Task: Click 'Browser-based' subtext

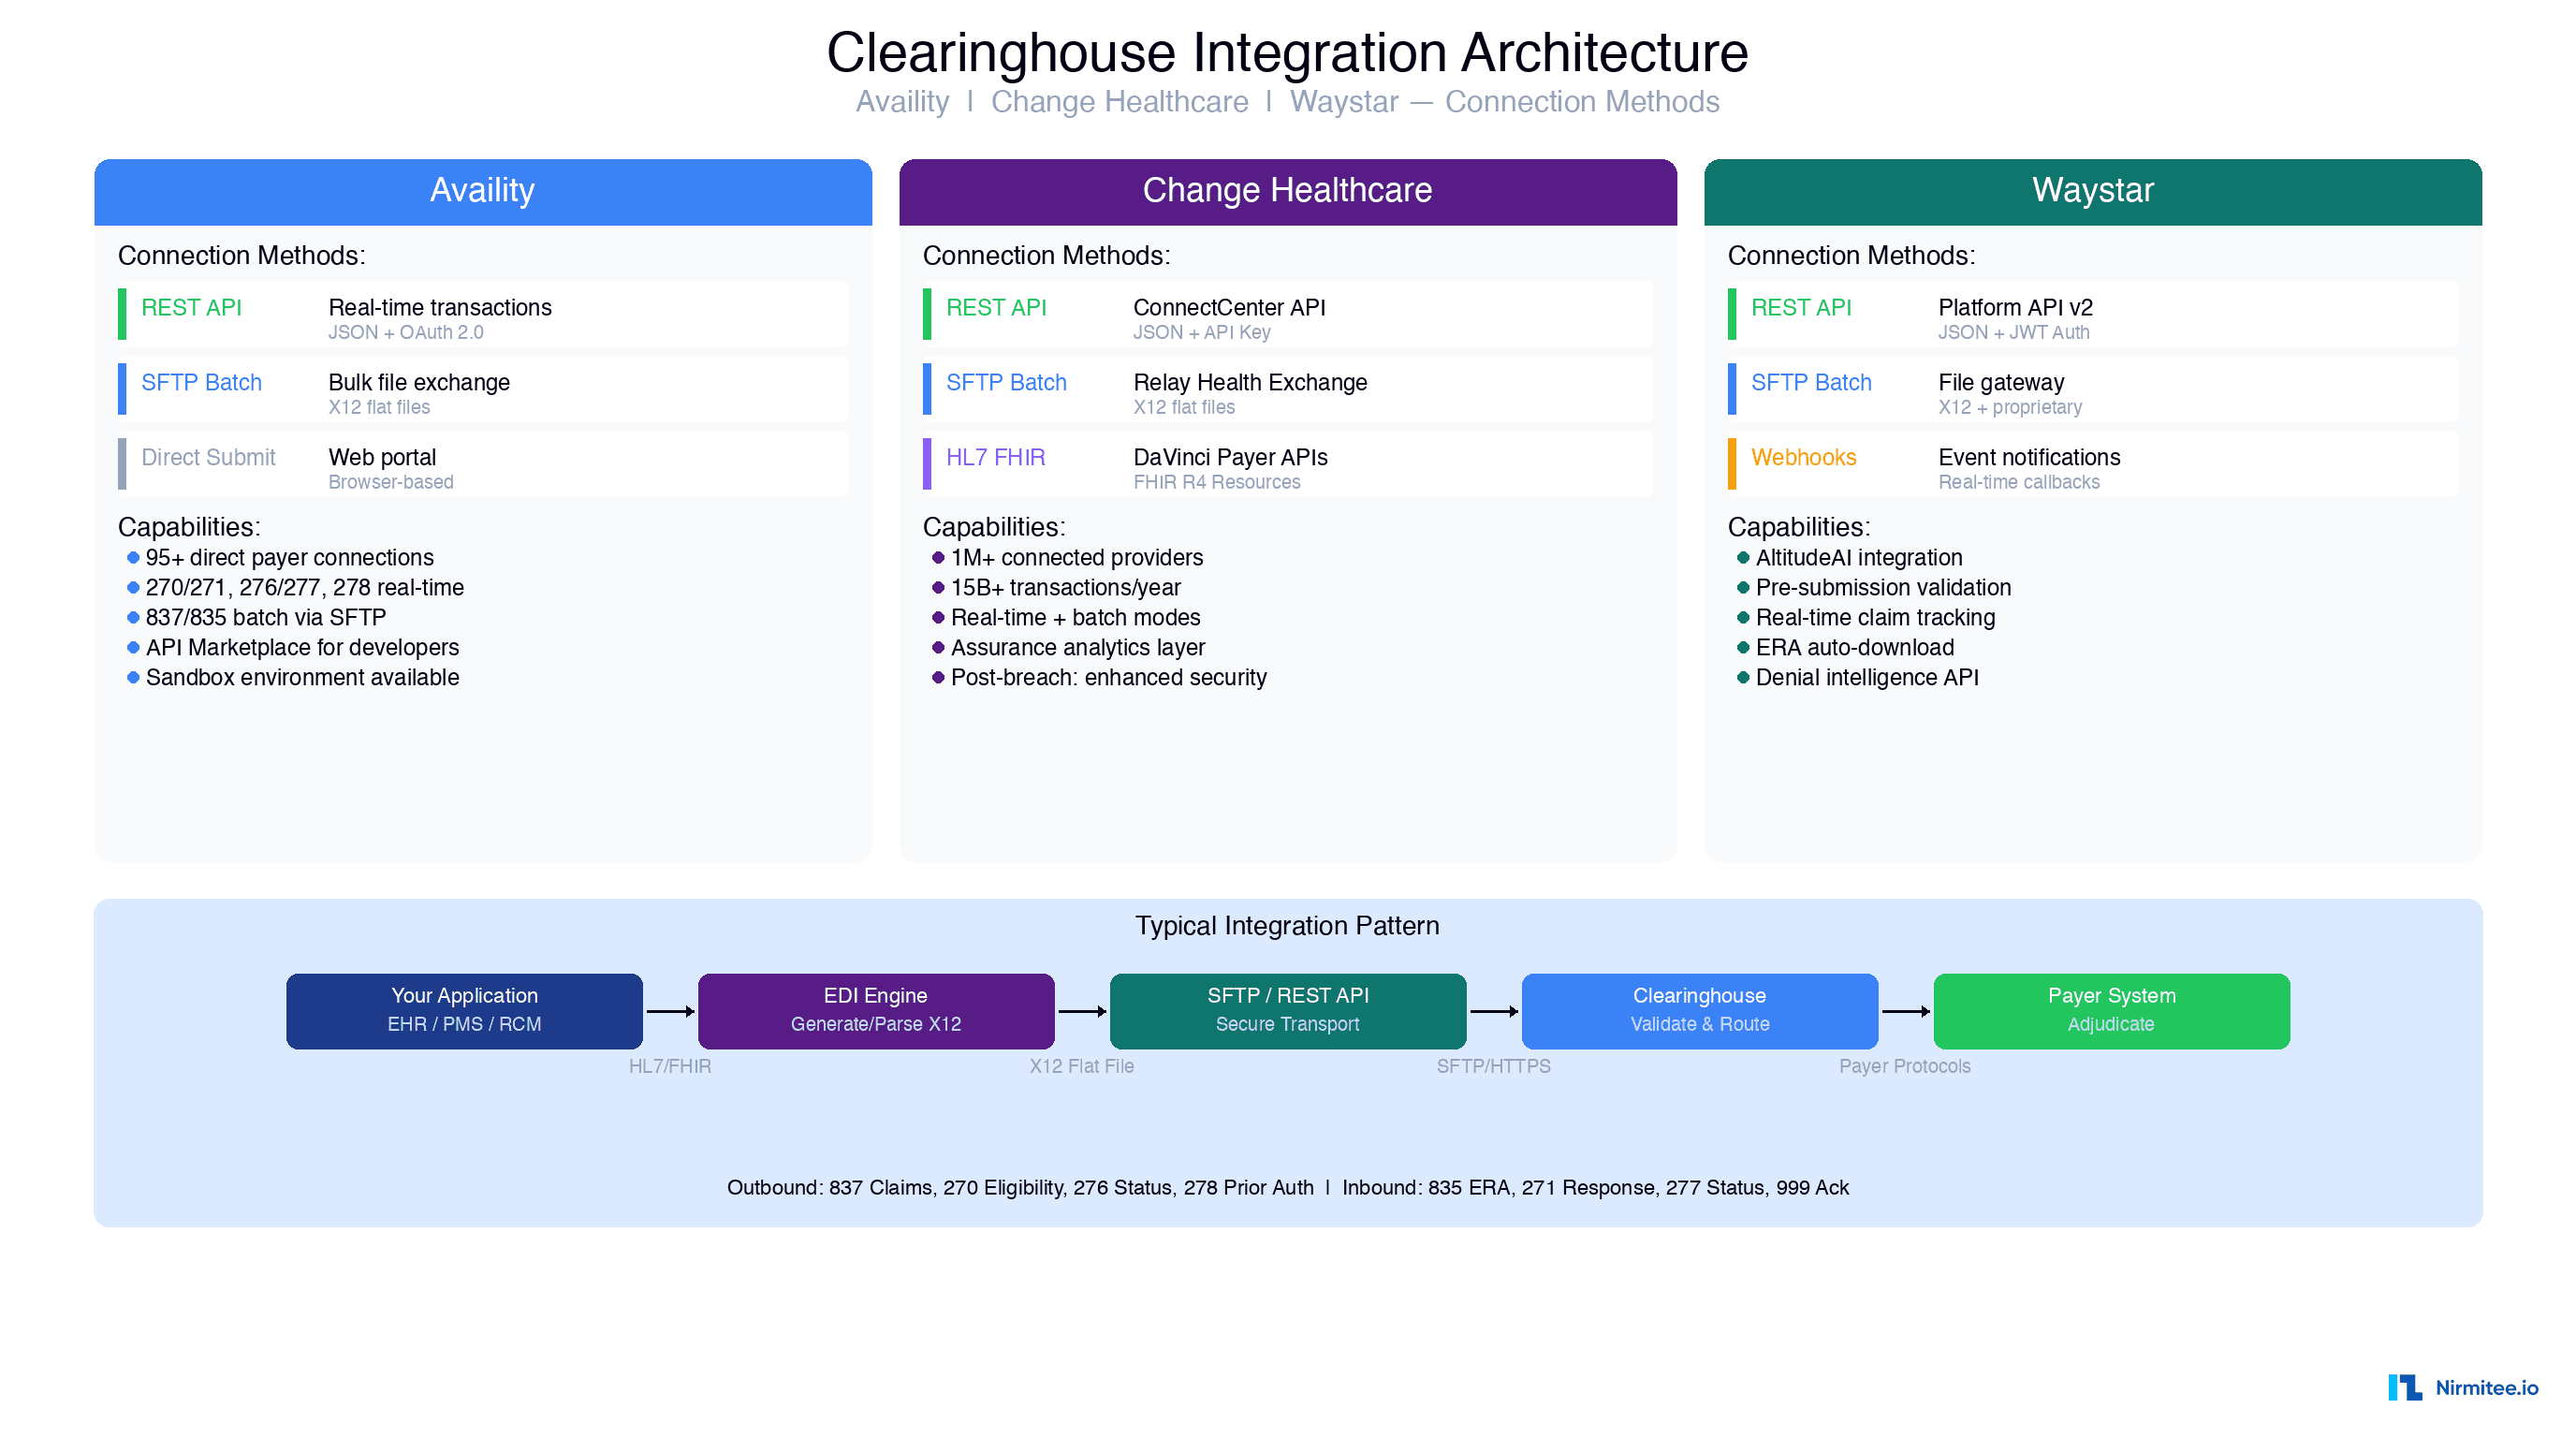Action: pos(391,483)
